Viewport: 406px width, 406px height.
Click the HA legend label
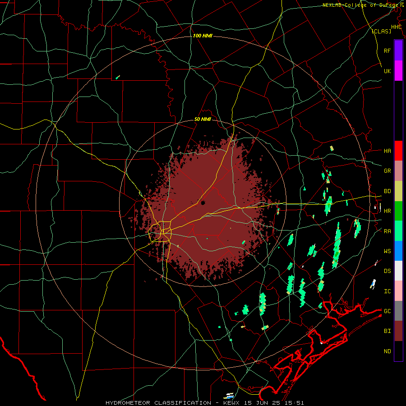387,151
